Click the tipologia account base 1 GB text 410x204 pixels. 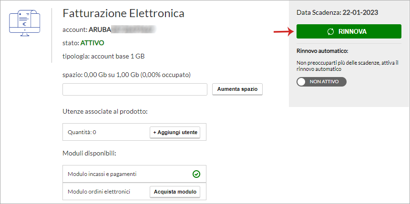(x=103, y=56)
